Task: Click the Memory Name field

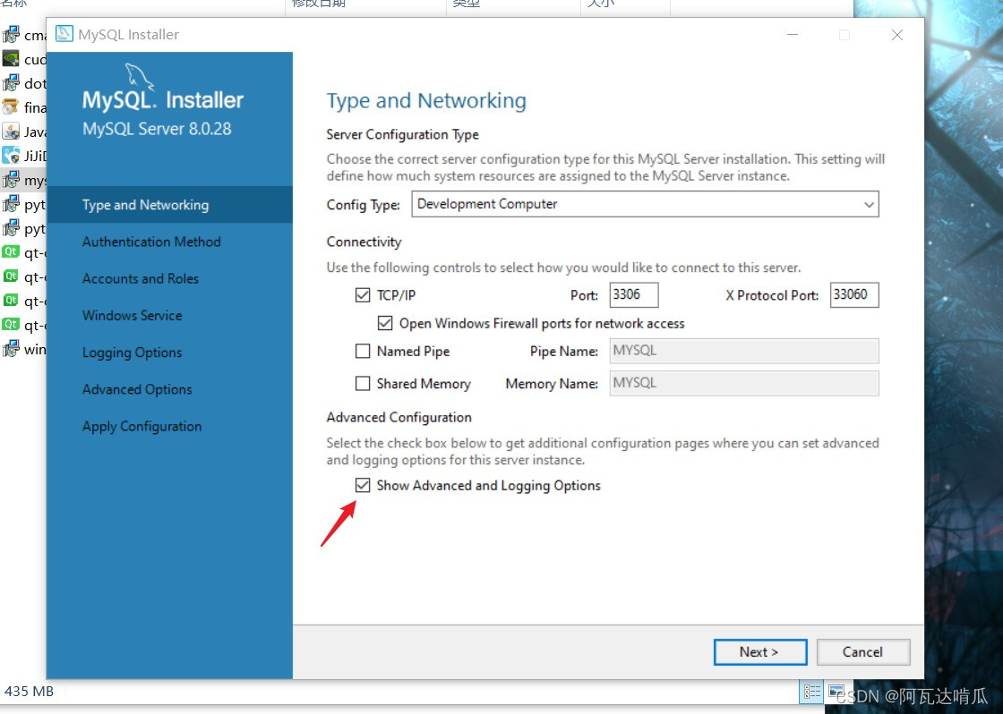Action: pyautogui.click(x=744, y=384)
